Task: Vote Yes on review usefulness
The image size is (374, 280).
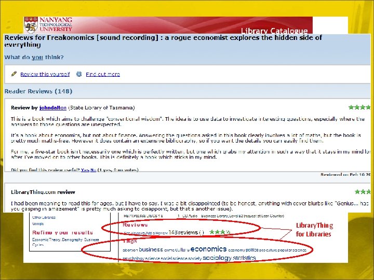Action: pos(85,170)
